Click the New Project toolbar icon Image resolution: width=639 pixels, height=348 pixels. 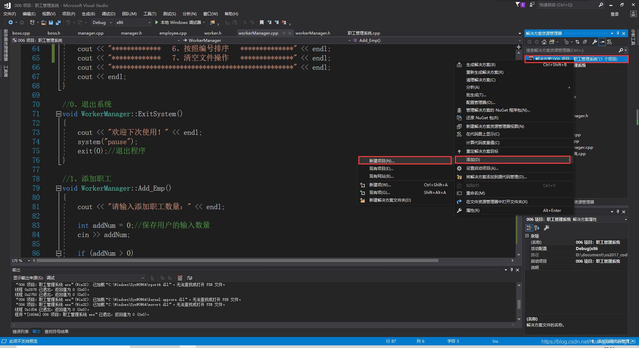(x=32, y=23)
